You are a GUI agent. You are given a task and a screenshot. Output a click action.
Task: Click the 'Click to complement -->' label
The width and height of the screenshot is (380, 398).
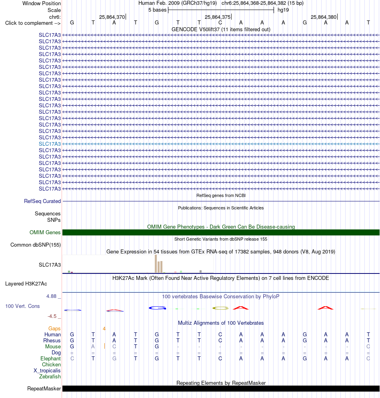[33, 23]
